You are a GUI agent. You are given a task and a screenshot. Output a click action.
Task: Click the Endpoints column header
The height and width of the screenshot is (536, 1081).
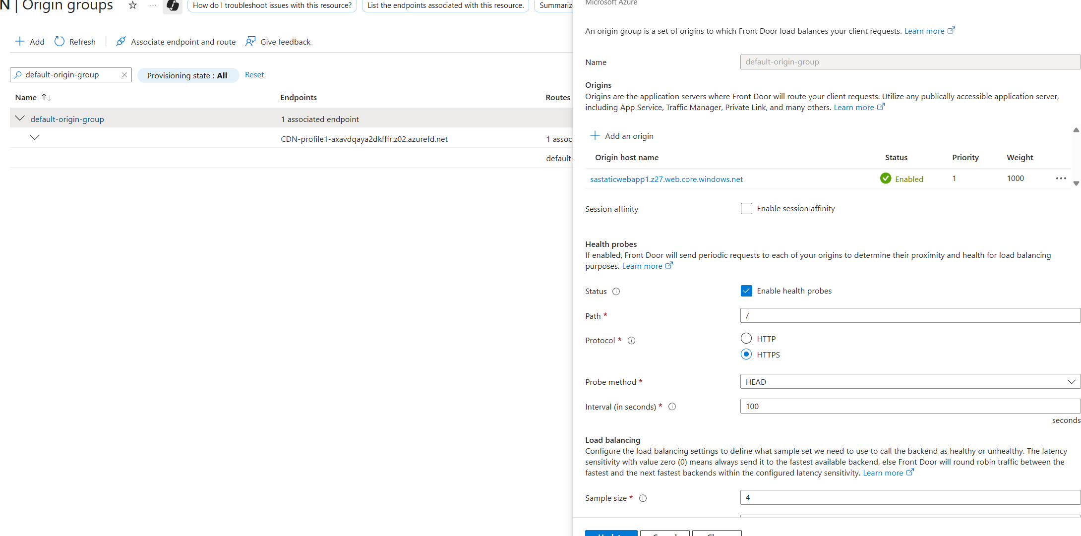click(x=299, y=98)
